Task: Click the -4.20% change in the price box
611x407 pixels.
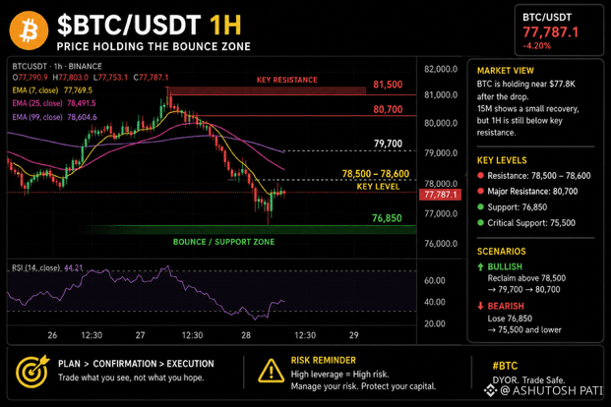Action: [536, 46]
